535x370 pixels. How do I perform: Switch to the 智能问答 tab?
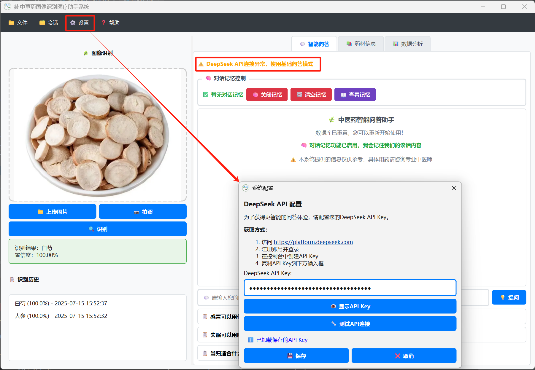[x=314, y=44]
